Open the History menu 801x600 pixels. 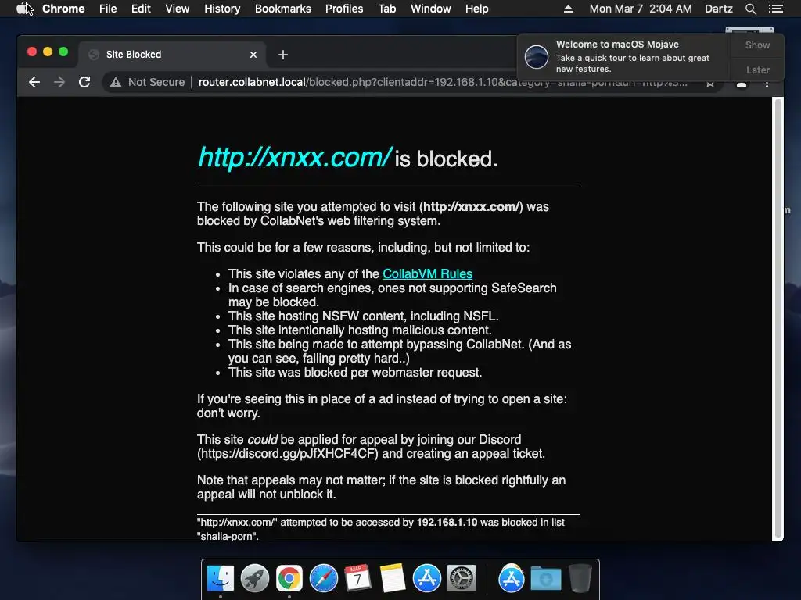pos(222,9)
